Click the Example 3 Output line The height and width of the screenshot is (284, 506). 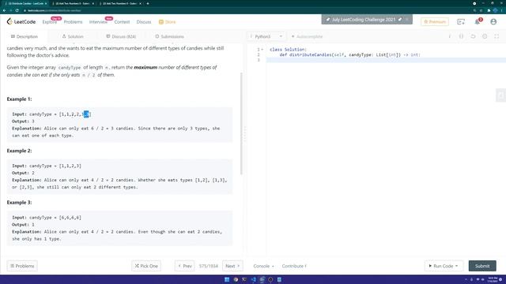click(x=23, y=224)
